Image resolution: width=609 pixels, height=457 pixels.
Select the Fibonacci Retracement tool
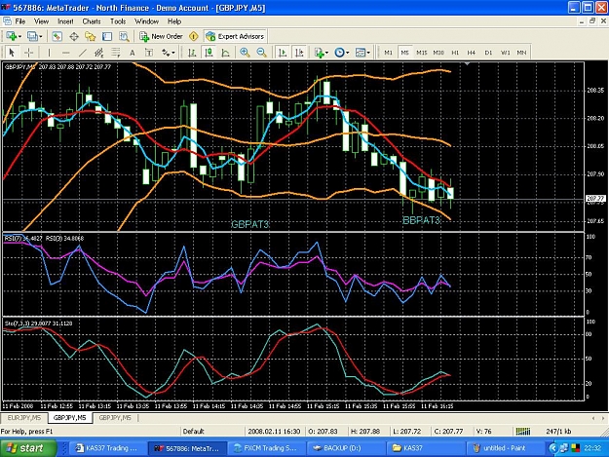pyautogui.click(x=116, y=52)
